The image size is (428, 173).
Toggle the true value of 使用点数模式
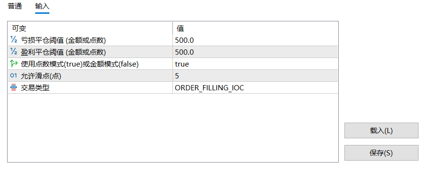tap(255, 64)
